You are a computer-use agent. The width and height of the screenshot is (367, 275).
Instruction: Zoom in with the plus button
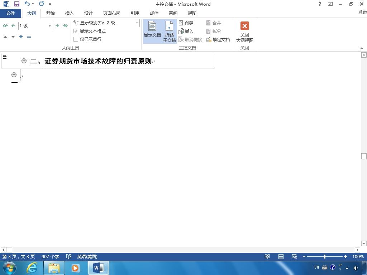point(345,257)
